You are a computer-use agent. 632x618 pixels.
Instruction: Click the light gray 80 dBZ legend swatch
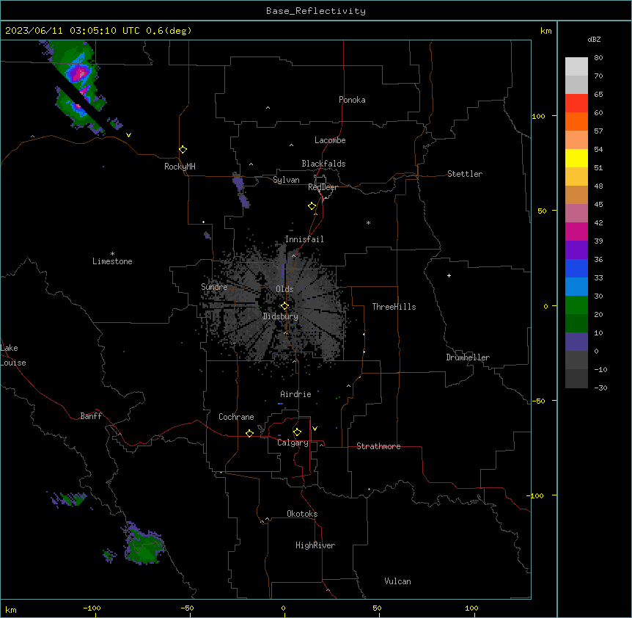click(x=576, y=66)
